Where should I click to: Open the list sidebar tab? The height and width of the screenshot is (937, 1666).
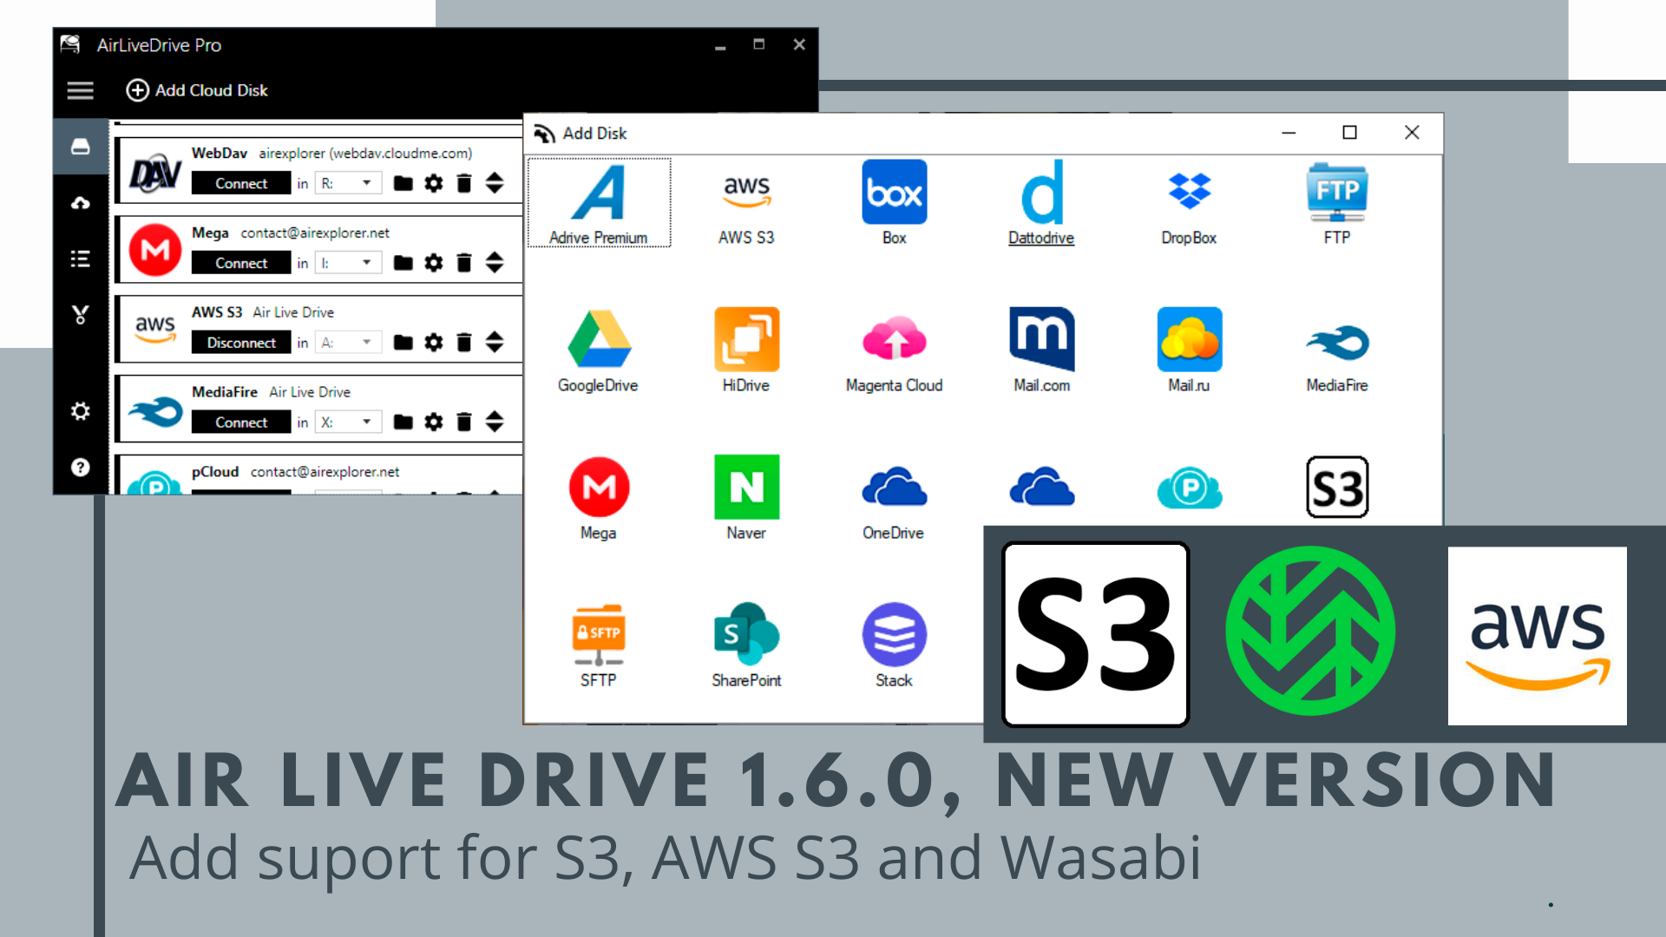pyautogui.click(x=81, y=259)
